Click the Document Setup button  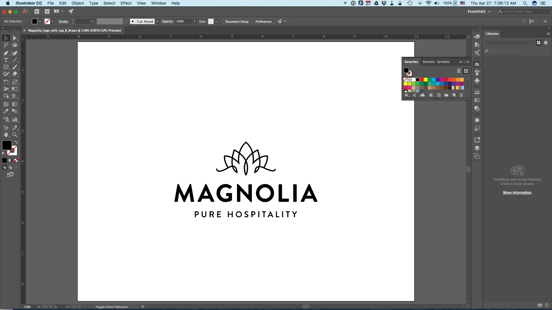tap(237, 22)
